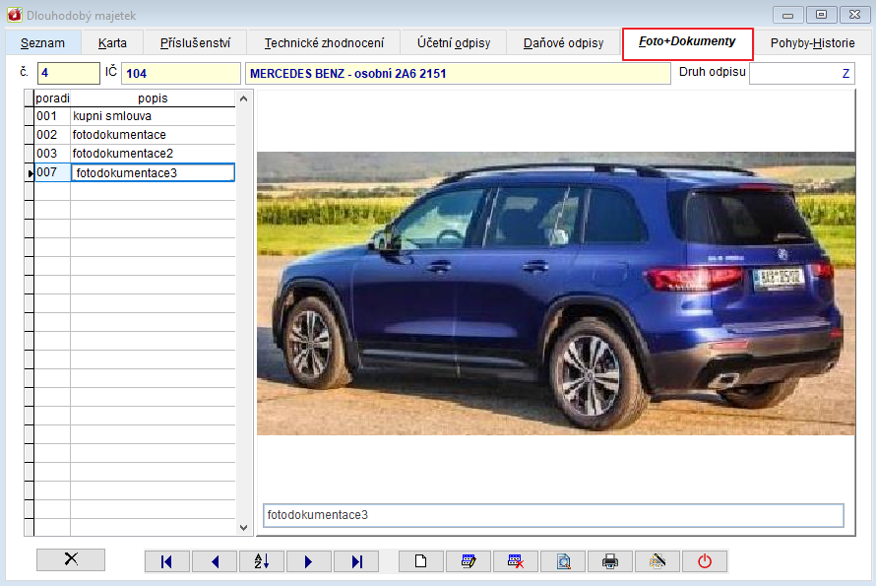Click the row selector beside 007
Viewport: 876px width, 586px height.
click(30, 172)
